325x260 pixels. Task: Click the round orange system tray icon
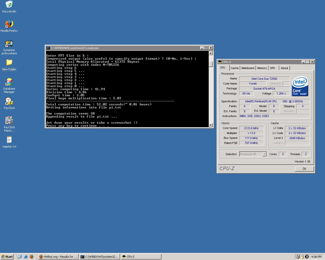tap(307, 257)
